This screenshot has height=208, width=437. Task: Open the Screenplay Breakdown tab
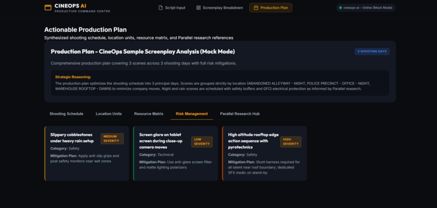(220, 8)
